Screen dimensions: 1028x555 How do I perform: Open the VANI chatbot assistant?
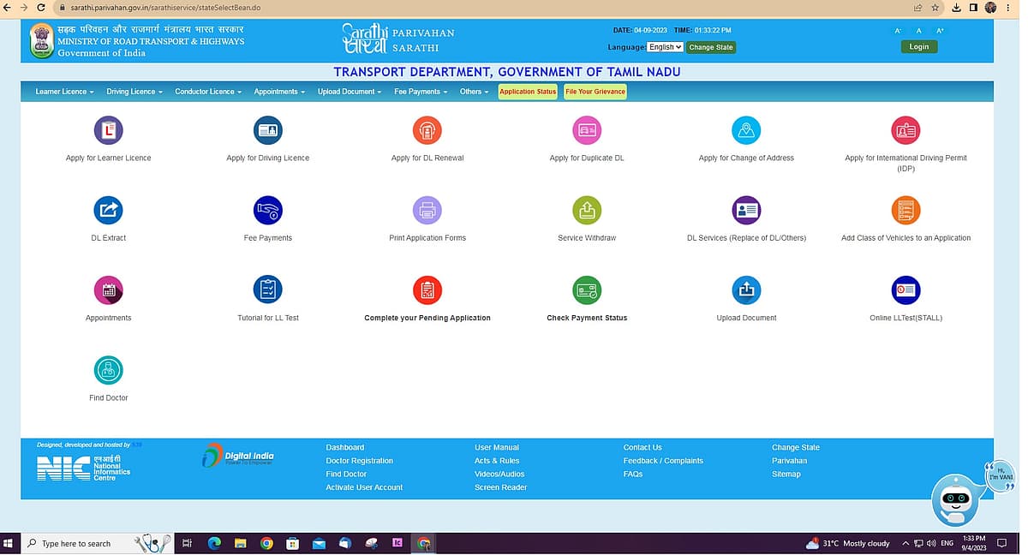(954, 500)
